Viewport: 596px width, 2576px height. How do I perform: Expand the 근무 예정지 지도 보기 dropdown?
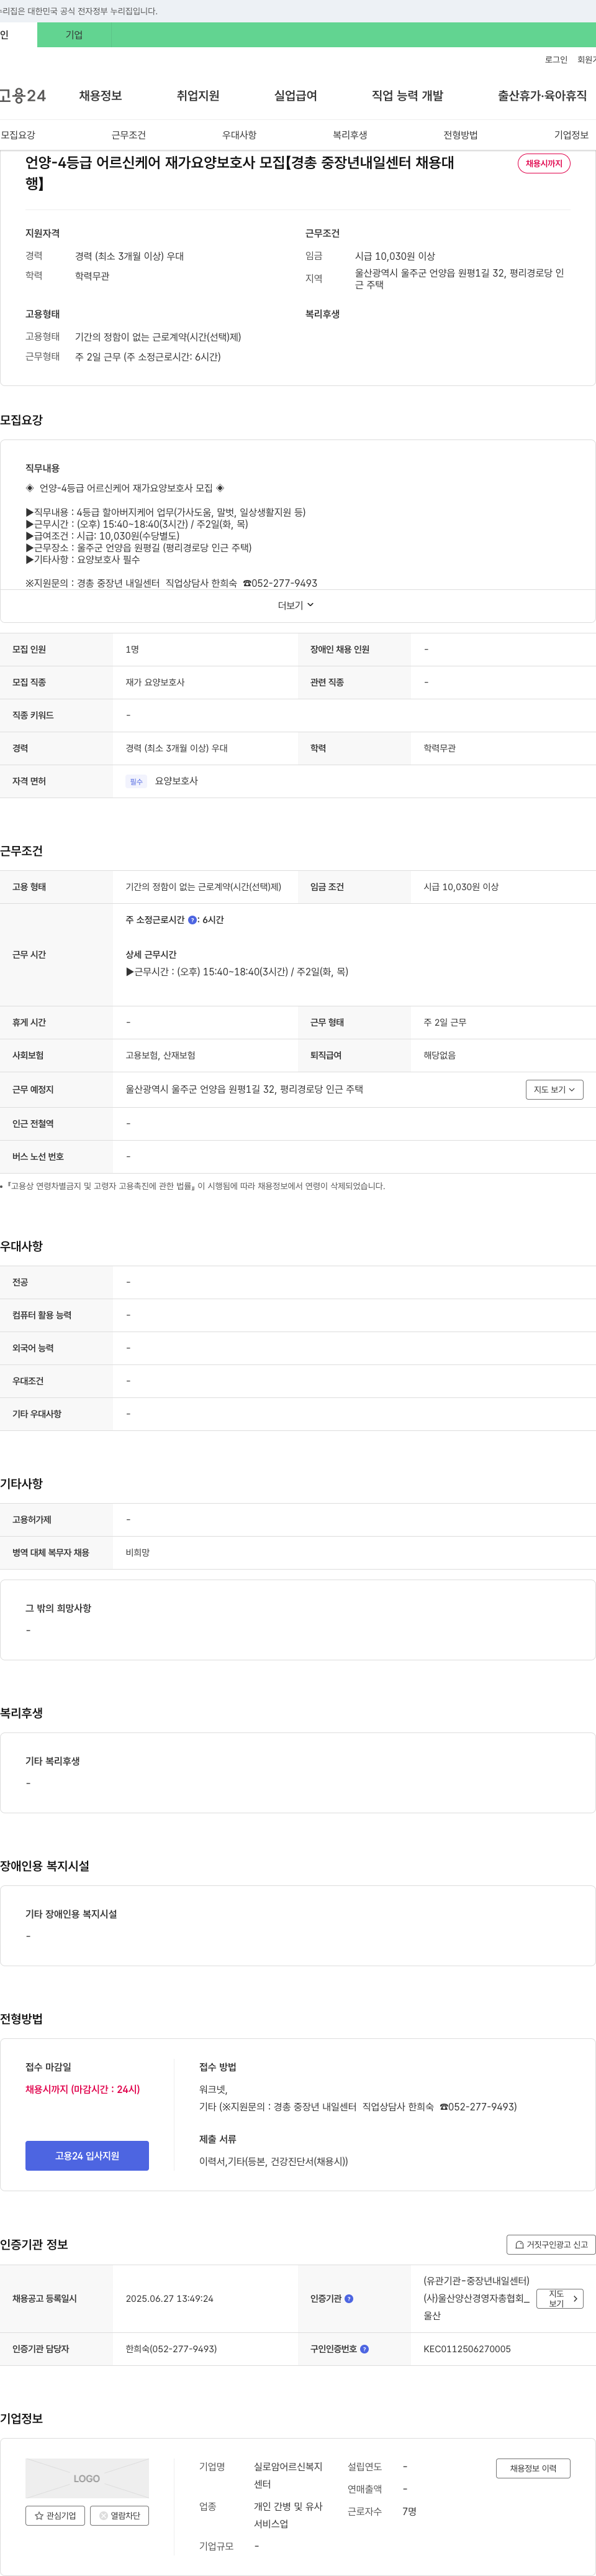tap(554, 1090)
